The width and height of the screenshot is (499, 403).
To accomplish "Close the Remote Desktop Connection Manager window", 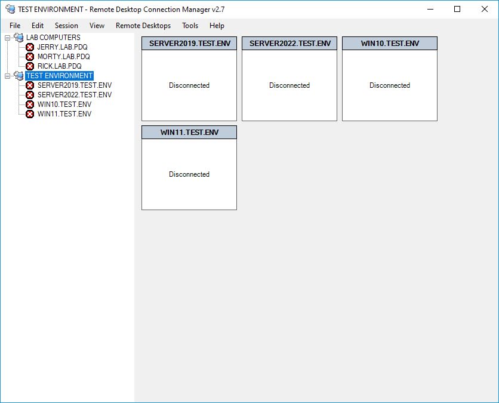I will point(484,9).
